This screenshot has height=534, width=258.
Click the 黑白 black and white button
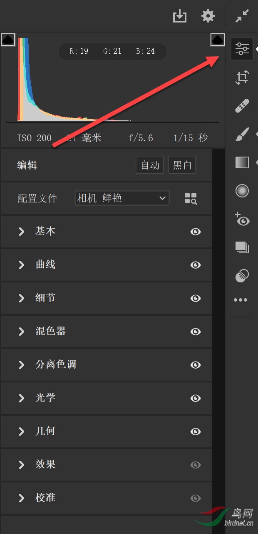182,165
